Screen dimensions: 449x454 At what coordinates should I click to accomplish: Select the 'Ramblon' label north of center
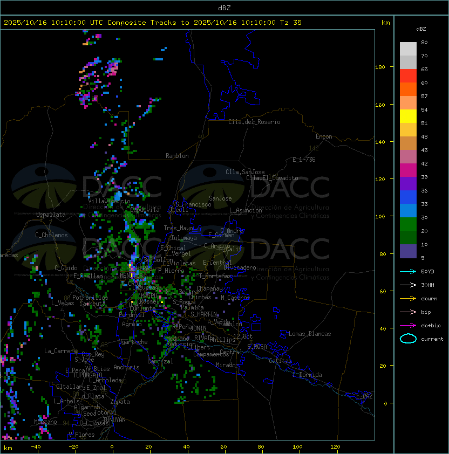[177, 156]
